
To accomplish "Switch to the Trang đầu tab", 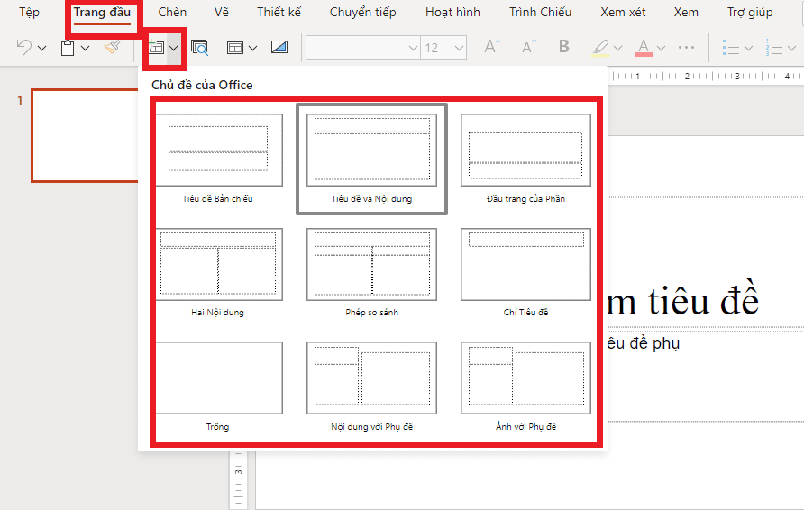I will [102, 12].
